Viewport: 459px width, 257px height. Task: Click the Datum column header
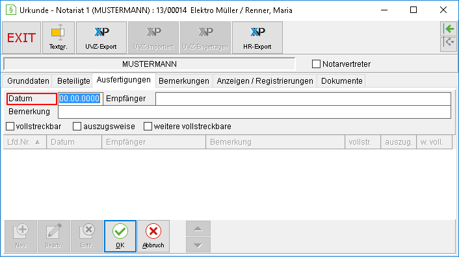(x=74, y=142)
